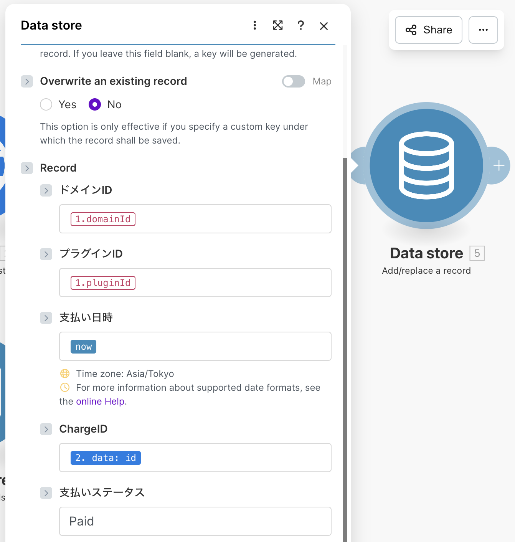The width and height of the screenshot is (515, 542).
Task: Expand the 支払い日時 field chevron
Action: click(46, 318)
